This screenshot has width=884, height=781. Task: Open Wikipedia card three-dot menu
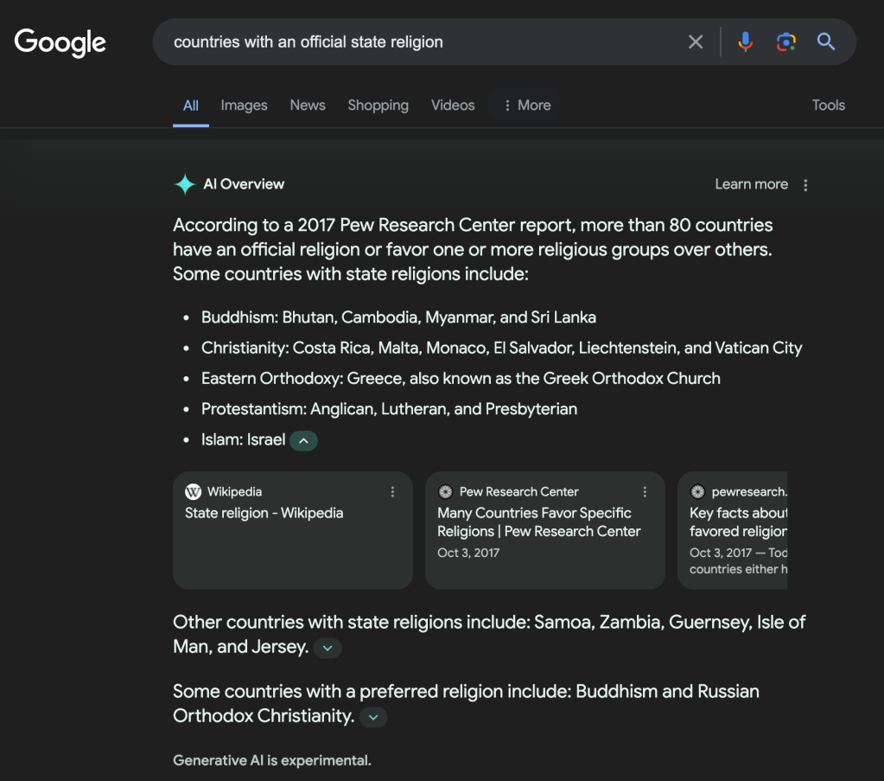pyautogui.click(x=392, y=492)
